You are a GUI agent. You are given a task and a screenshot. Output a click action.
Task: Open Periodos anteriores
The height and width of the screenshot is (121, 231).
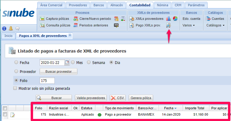[91, 25]
